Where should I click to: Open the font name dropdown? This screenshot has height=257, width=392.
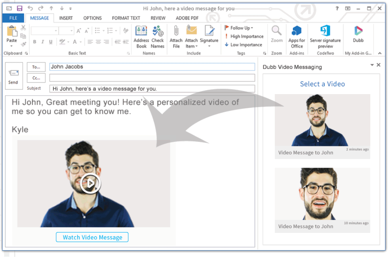pyautogui.click(x=56, y=31)
